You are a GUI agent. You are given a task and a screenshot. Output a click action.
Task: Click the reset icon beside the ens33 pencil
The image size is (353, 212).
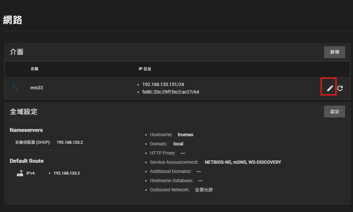point(340,88)
